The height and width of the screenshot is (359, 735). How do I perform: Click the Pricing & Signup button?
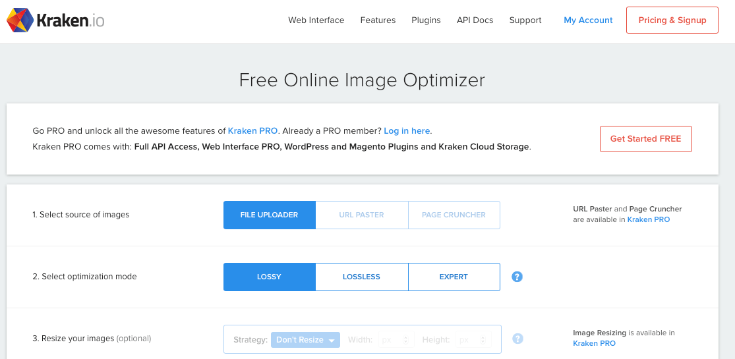pos(672,20)
